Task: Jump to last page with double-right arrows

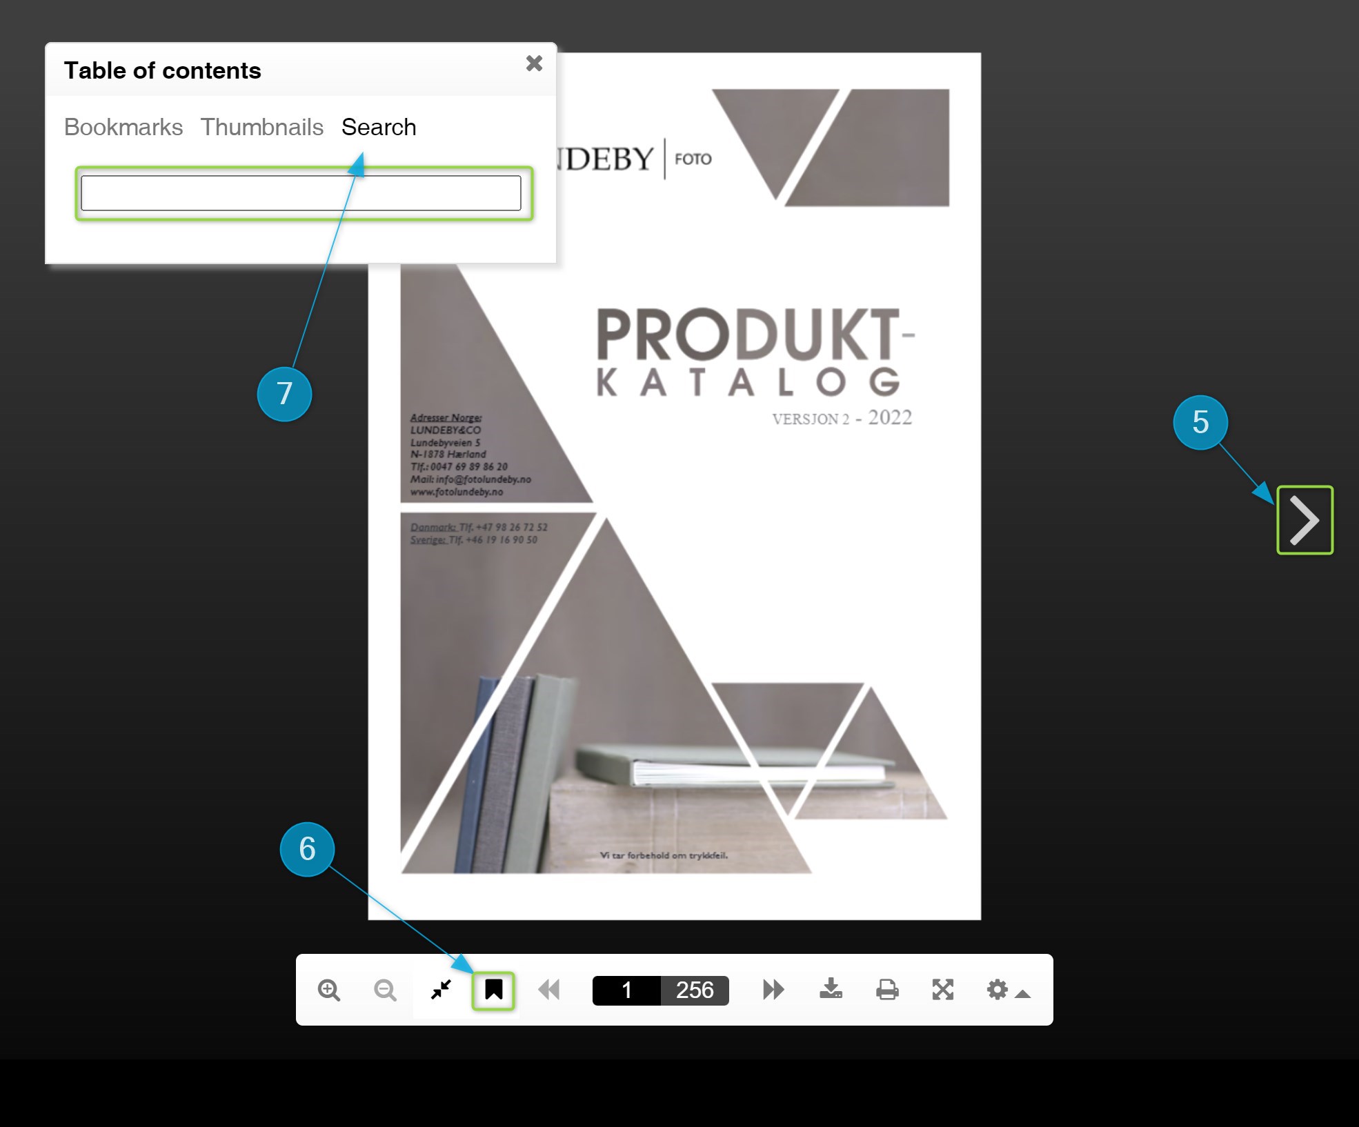Action: tap(773, 990)
